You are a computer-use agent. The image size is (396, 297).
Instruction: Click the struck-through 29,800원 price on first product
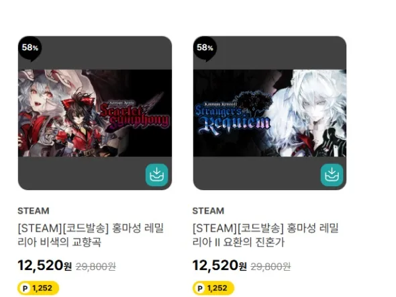(96, 266)
